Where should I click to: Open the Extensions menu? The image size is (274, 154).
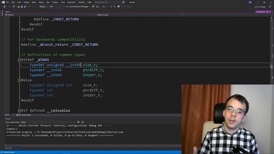[x=71, y=2]
